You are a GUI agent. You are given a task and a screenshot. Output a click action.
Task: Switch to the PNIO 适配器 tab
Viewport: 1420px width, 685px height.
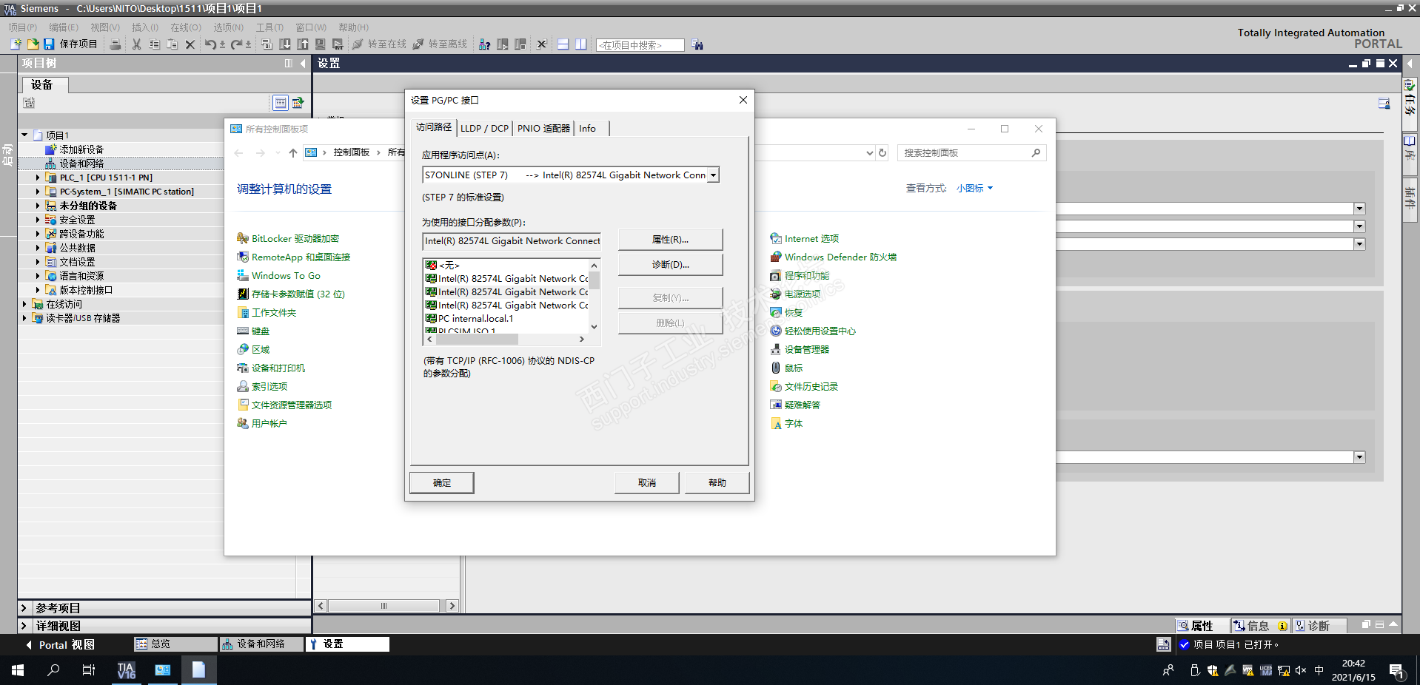[x=543, y=129]
